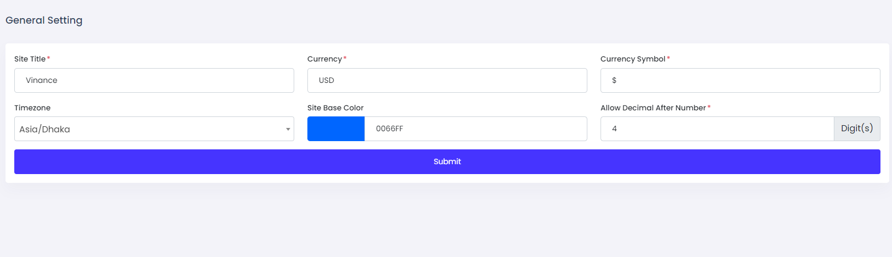Viewport: 892px width, 257px height.
Task: Click the Site Base Color label
Action: pyautogui.click(x=335, y=108)
